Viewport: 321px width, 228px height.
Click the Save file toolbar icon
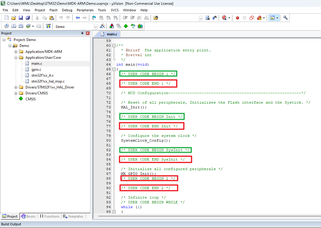[21, 18]
